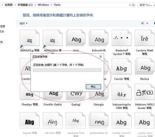Select HoloLens MDL2 Assets font icon
The width and height of the screenshot is (155, 137).
coord(144,92)
